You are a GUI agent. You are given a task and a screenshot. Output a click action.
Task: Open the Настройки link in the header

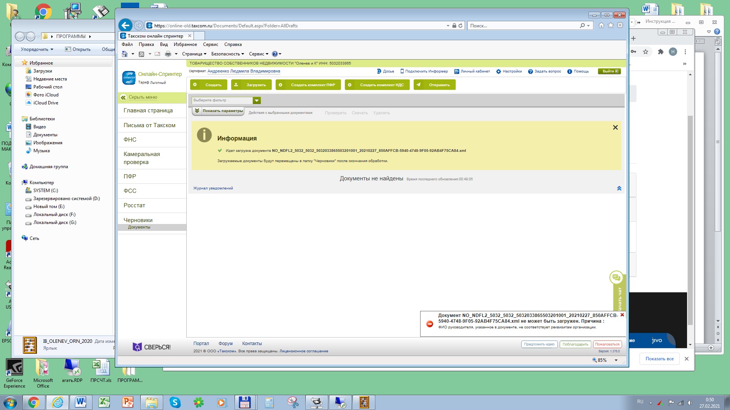click(x=509, y=71)
